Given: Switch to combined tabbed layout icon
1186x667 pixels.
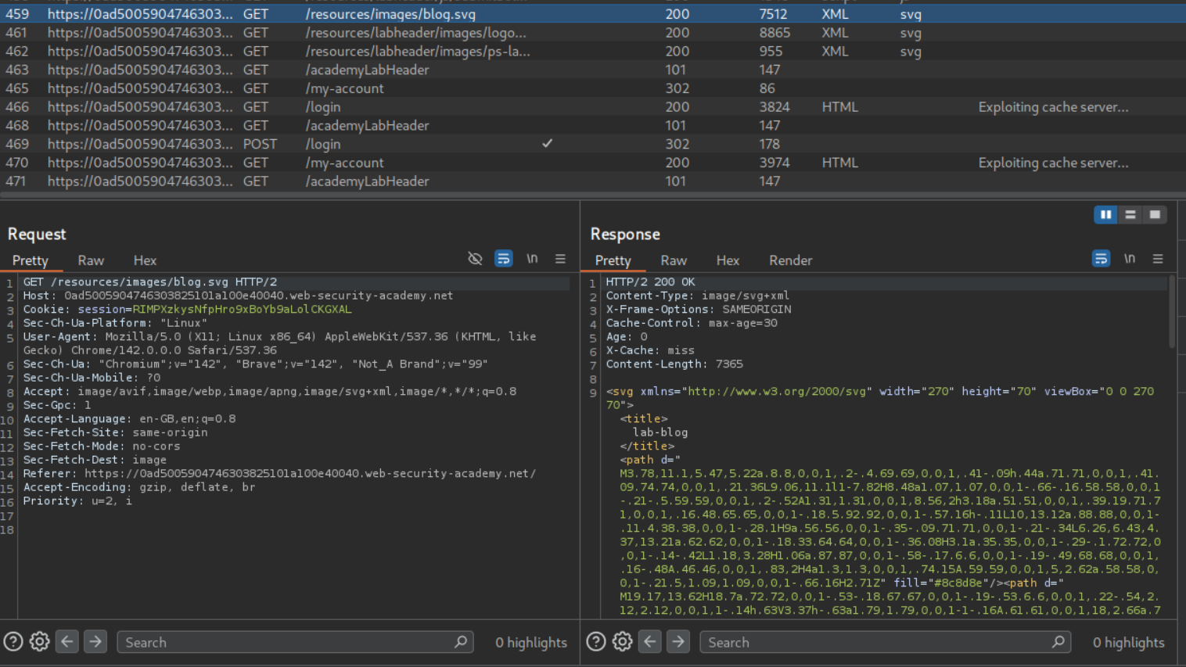Looking at the screenshot, I should point(1155,215).
